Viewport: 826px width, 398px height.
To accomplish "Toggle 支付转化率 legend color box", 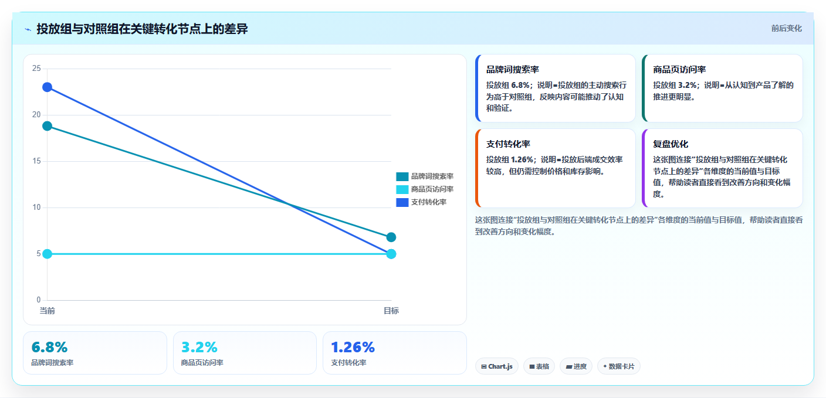I will (402, 202).
